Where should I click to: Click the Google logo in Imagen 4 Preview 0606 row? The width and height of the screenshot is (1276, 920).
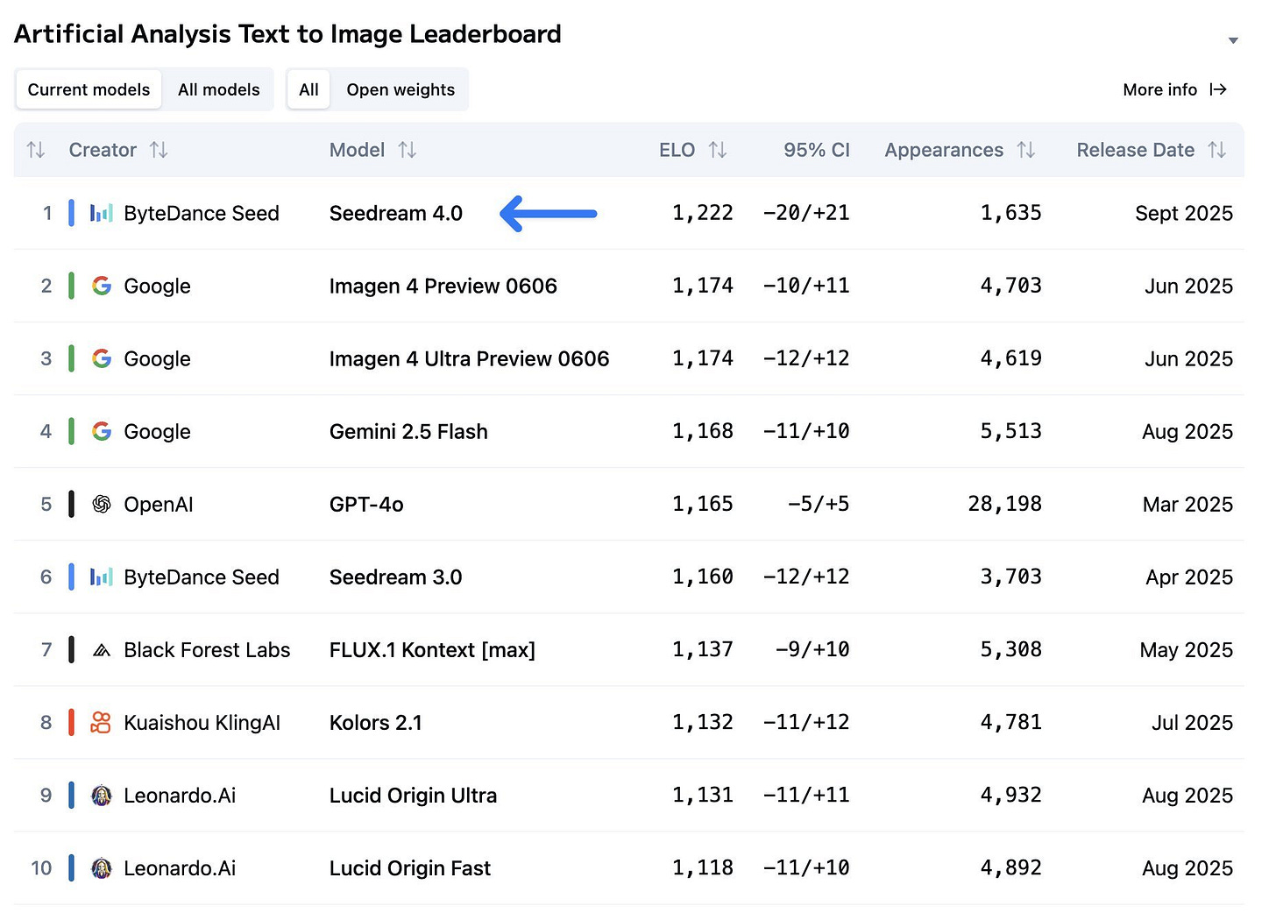tap(102, 286)
